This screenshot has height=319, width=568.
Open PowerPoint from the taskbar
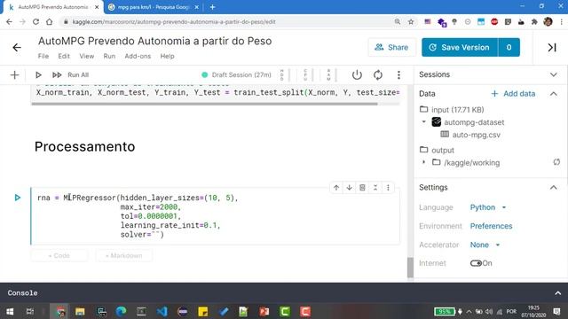tap(264, 311)
